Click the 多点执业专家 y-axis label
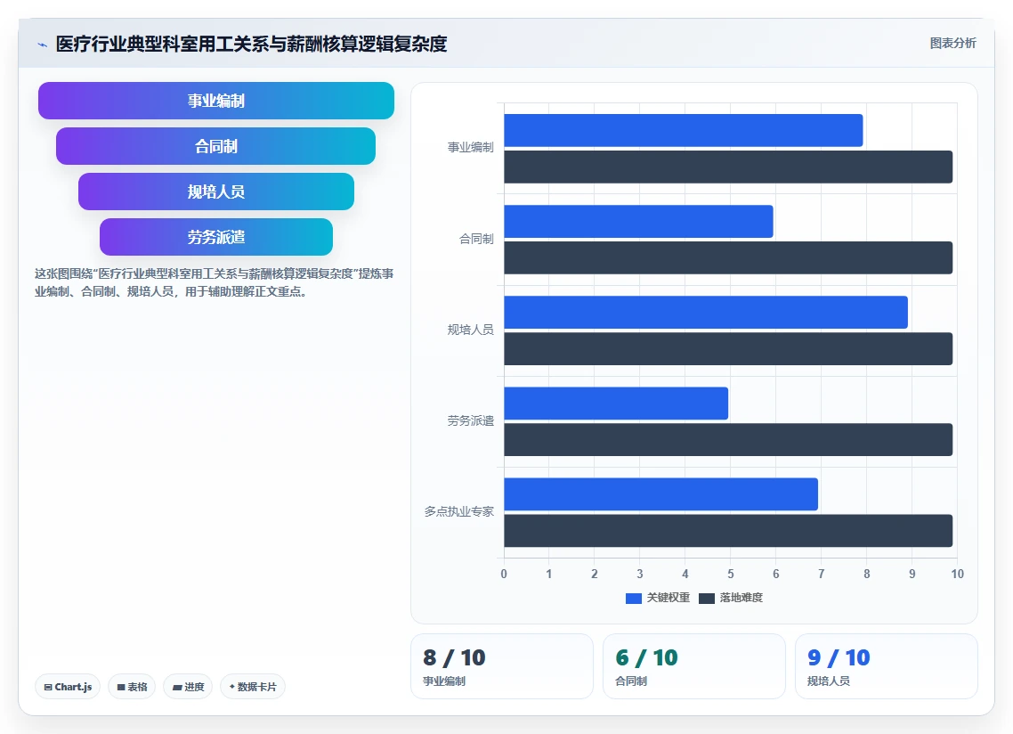1013x734 pixels. [458, 511]
